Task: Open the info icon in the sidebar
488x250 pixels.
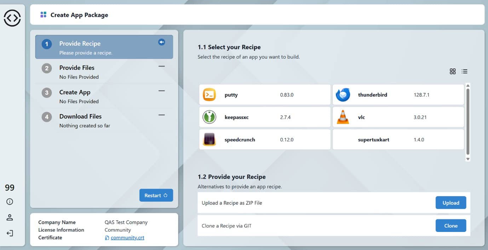Action: coord(10,202)
